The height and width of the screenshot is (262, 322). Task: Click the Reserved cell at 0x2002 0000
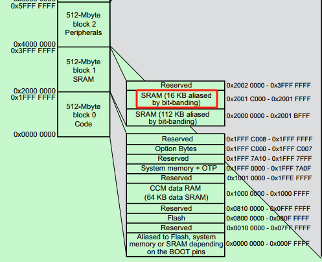point(176,86)
